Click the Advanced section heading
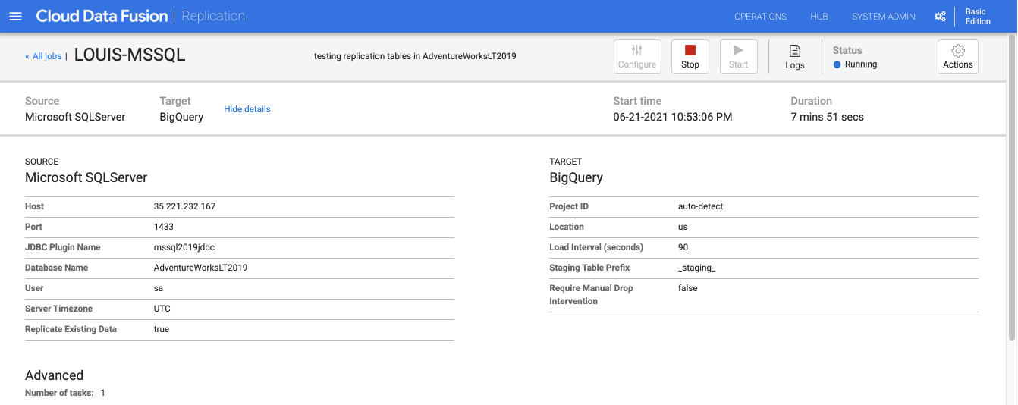Image resolution: width=1018 pixels, height=405 pixels. pyautogui.click(x=54, y=375)
